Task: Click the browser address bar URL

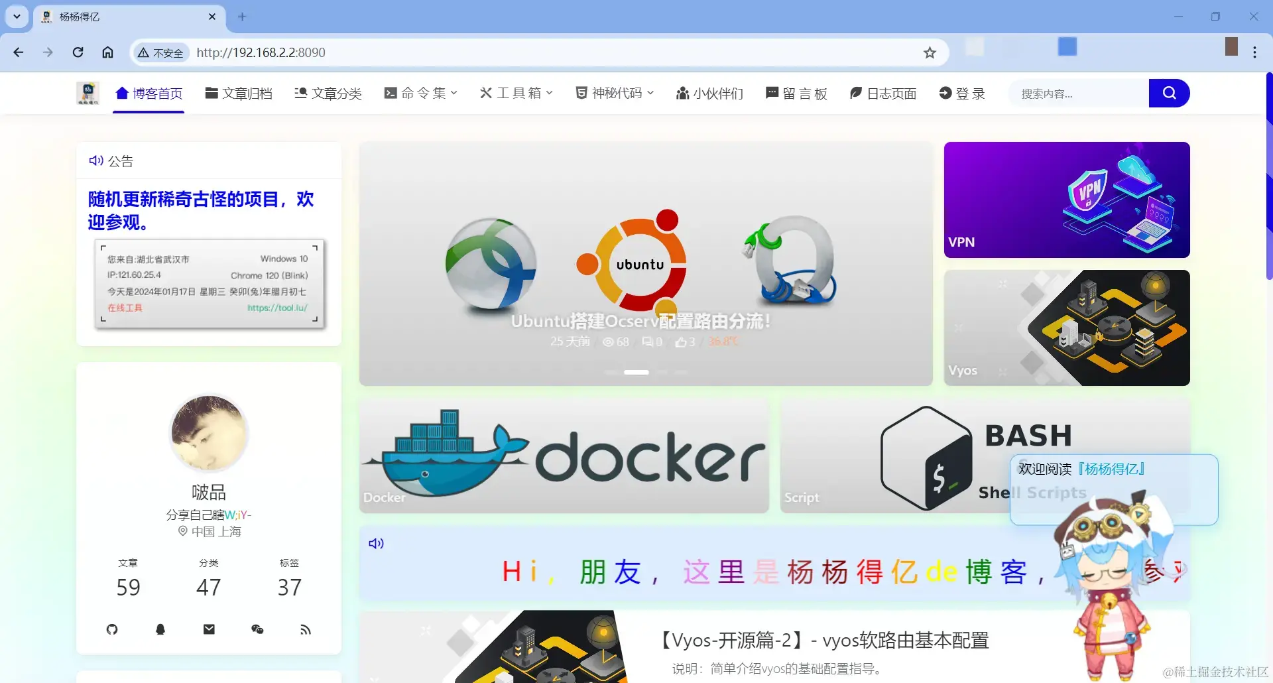Action: tap(261, 52)
